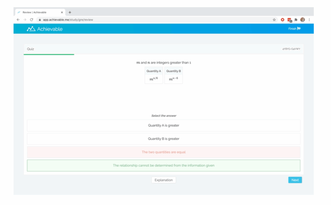Click the red circular extension icon
This screenshot has width=331, height=205.
click(282, 19)
